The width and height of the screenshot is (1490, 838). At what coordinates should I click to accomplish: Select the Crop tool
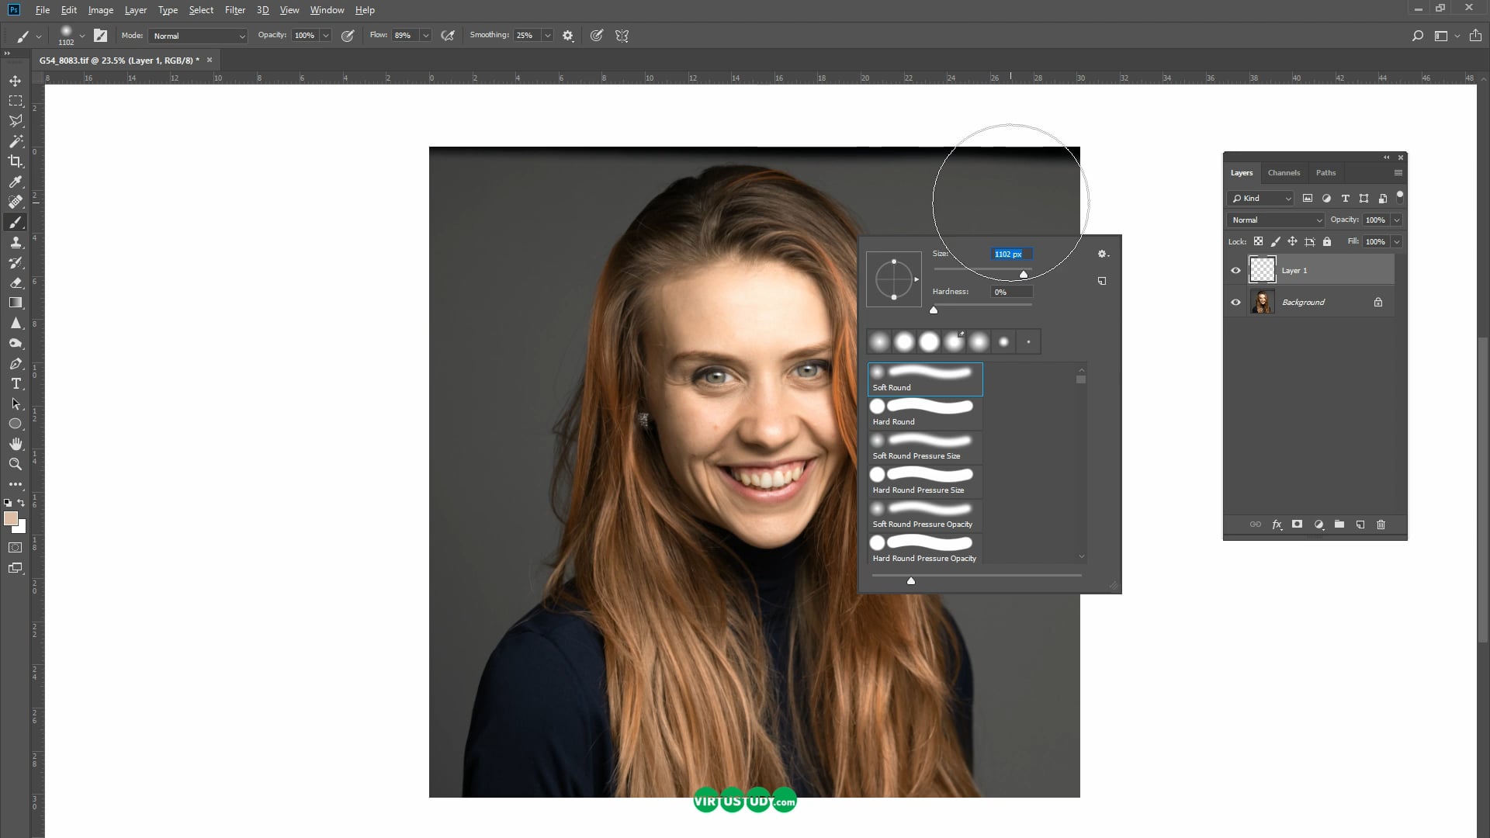click(x=16, y=161)
